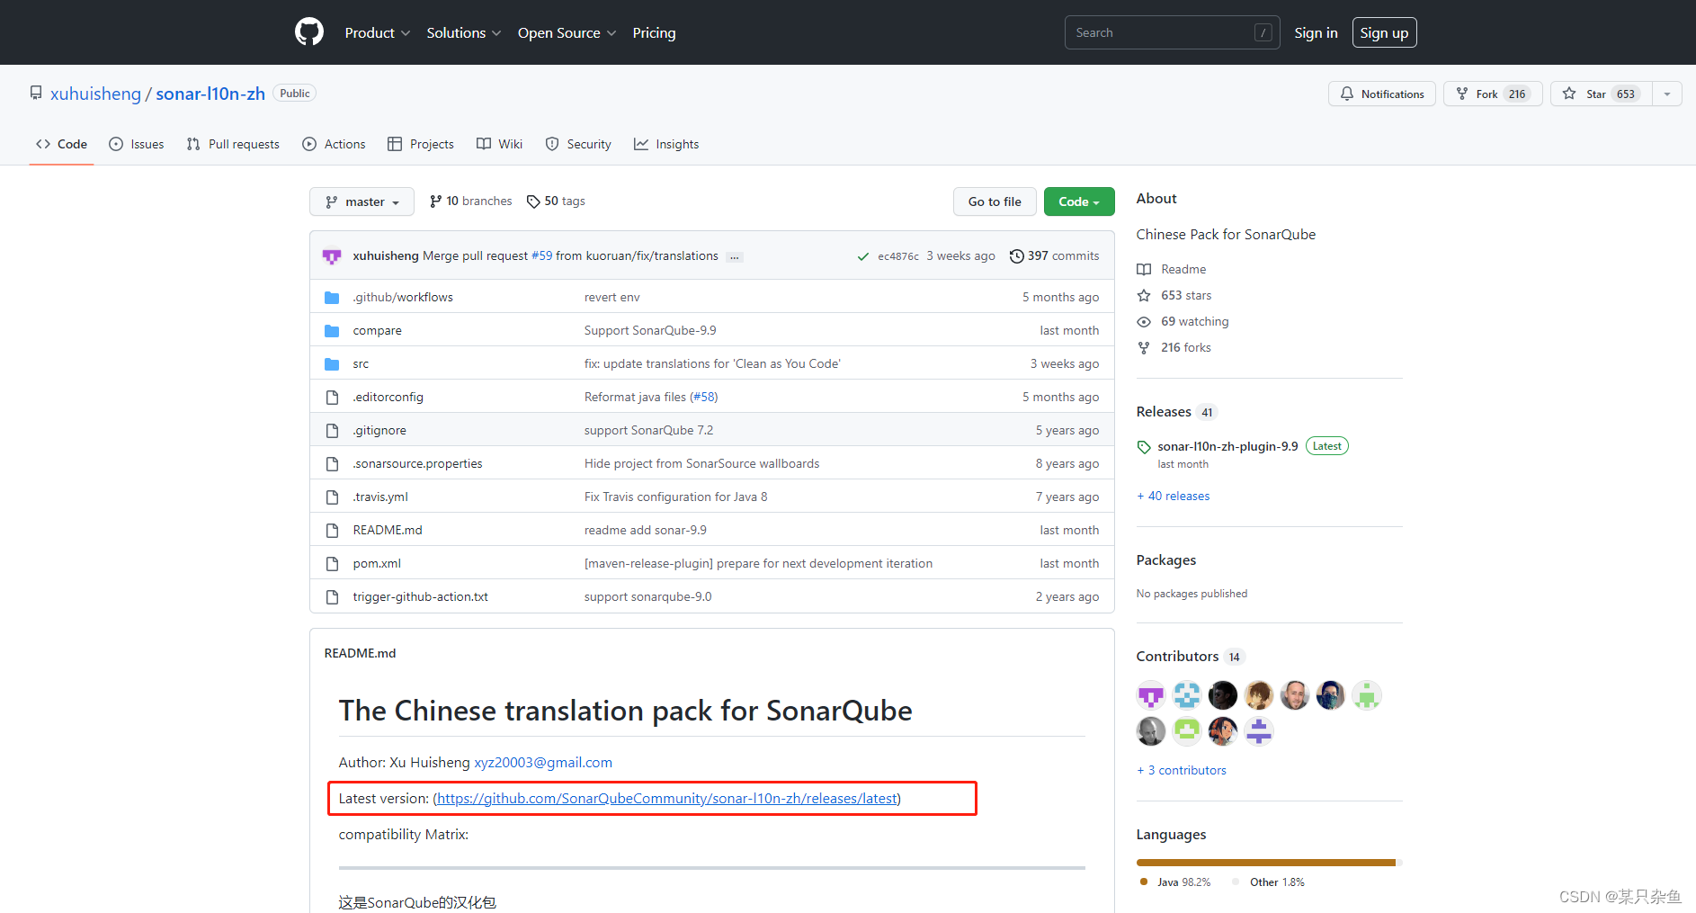Click the Other 1.8% language label
Viewport: 1696px width, 913px height.
tap(1269, 882)
